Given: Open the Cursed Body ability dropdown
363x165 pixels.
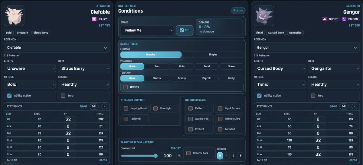Looking at the screenshot, I should click(x=280, y=68).
